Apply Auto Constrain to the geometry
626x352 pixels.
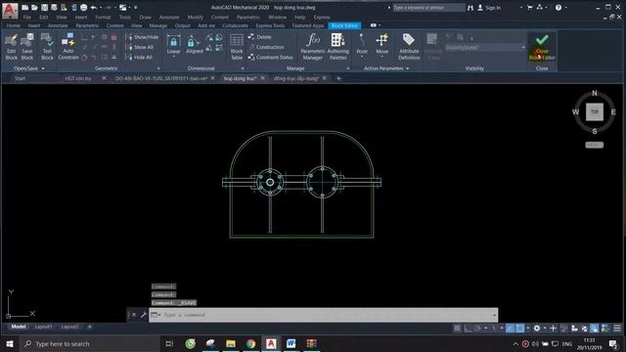coord(68,47)
